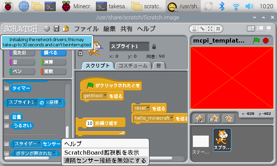Open the 共有 menu
Screen dimensions: 277x166
pos(126,29)
